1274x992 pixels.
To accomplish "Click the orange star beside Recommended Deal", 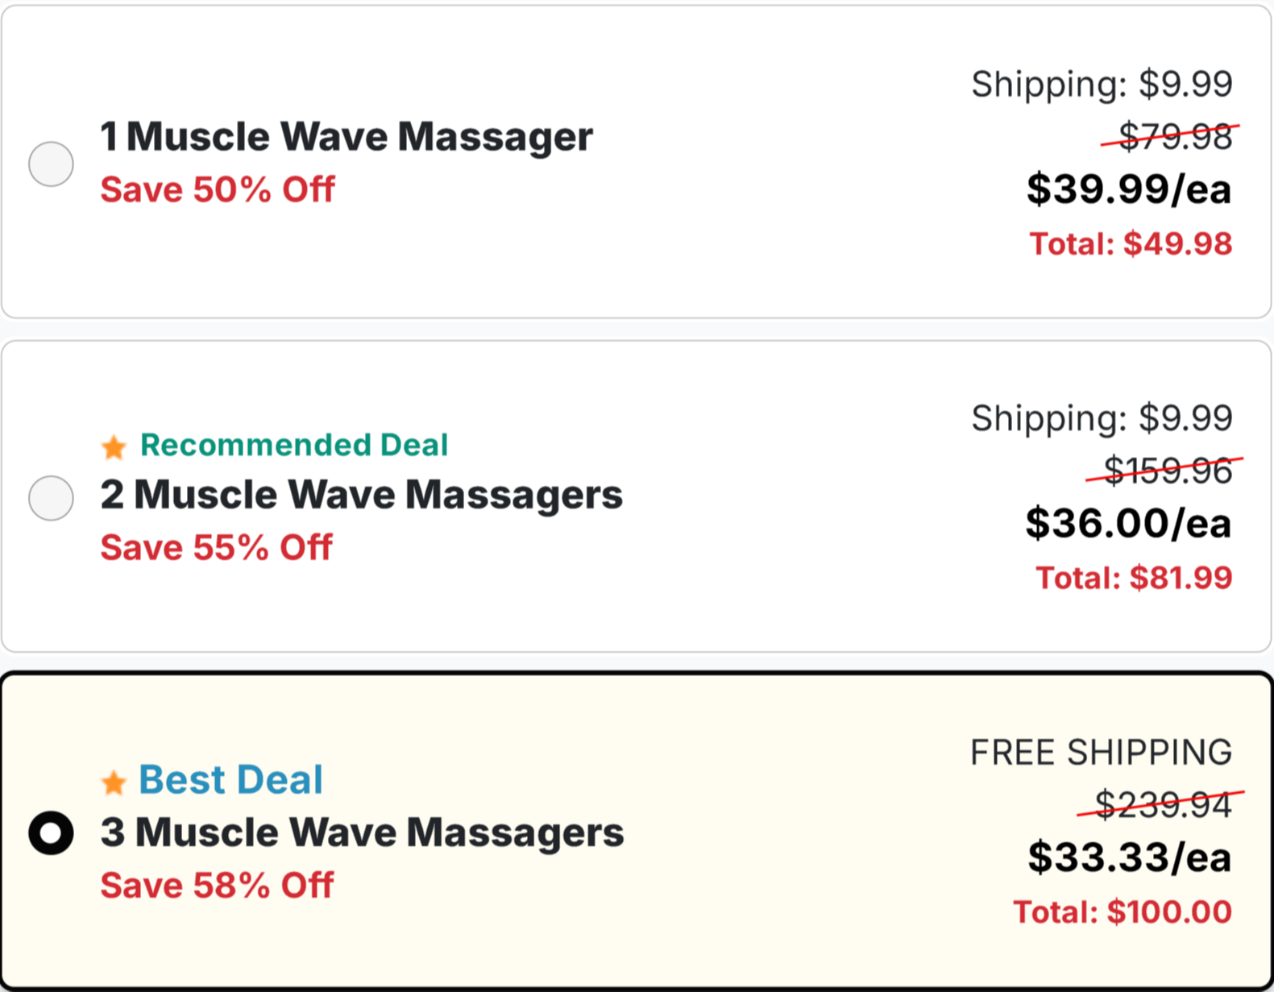I will coord(114,446).
